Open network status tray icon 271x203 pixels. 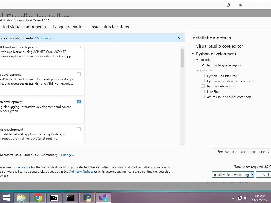click(x=240, y=198)
